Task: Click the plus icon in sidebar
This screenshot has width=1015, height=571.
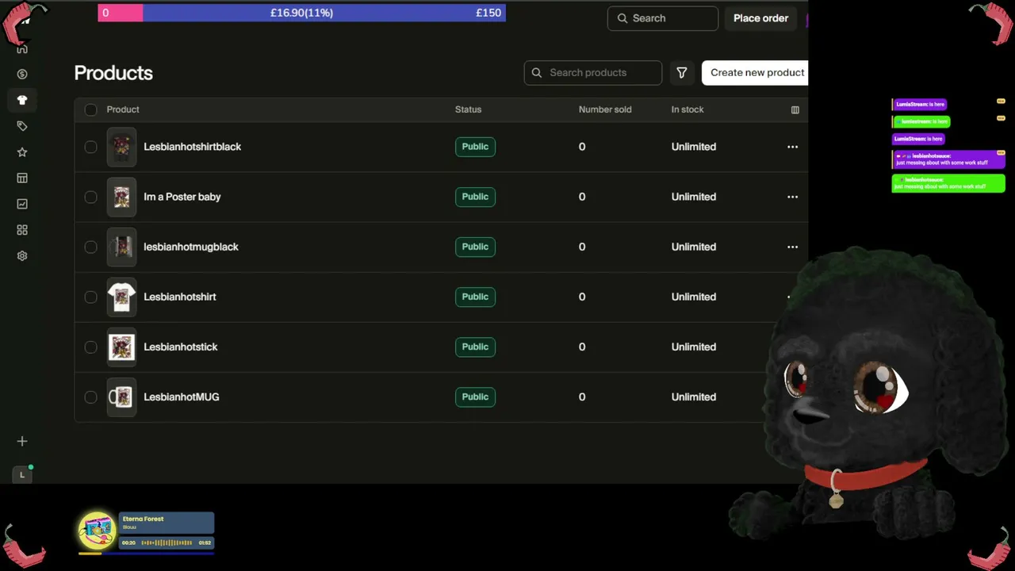Action: (x=22, y=441)
